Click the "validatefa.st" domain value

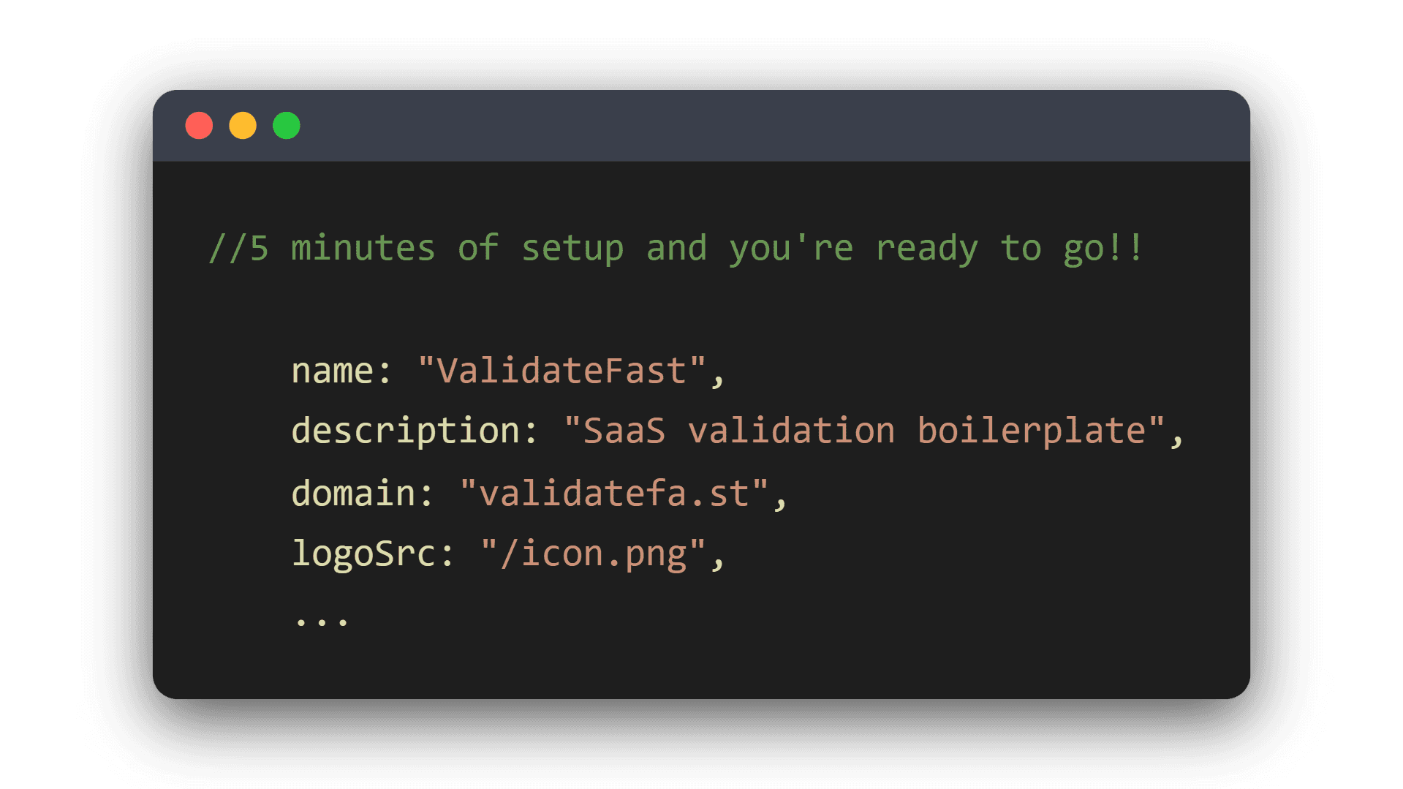(614, 494)
